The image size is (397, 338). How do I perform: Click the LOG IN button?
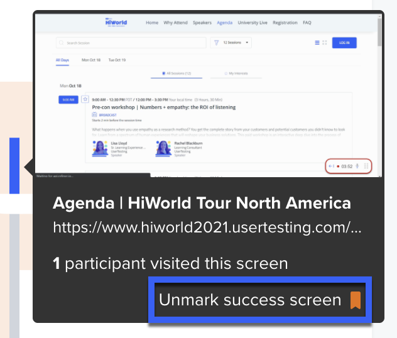click(x=344, y=43)
